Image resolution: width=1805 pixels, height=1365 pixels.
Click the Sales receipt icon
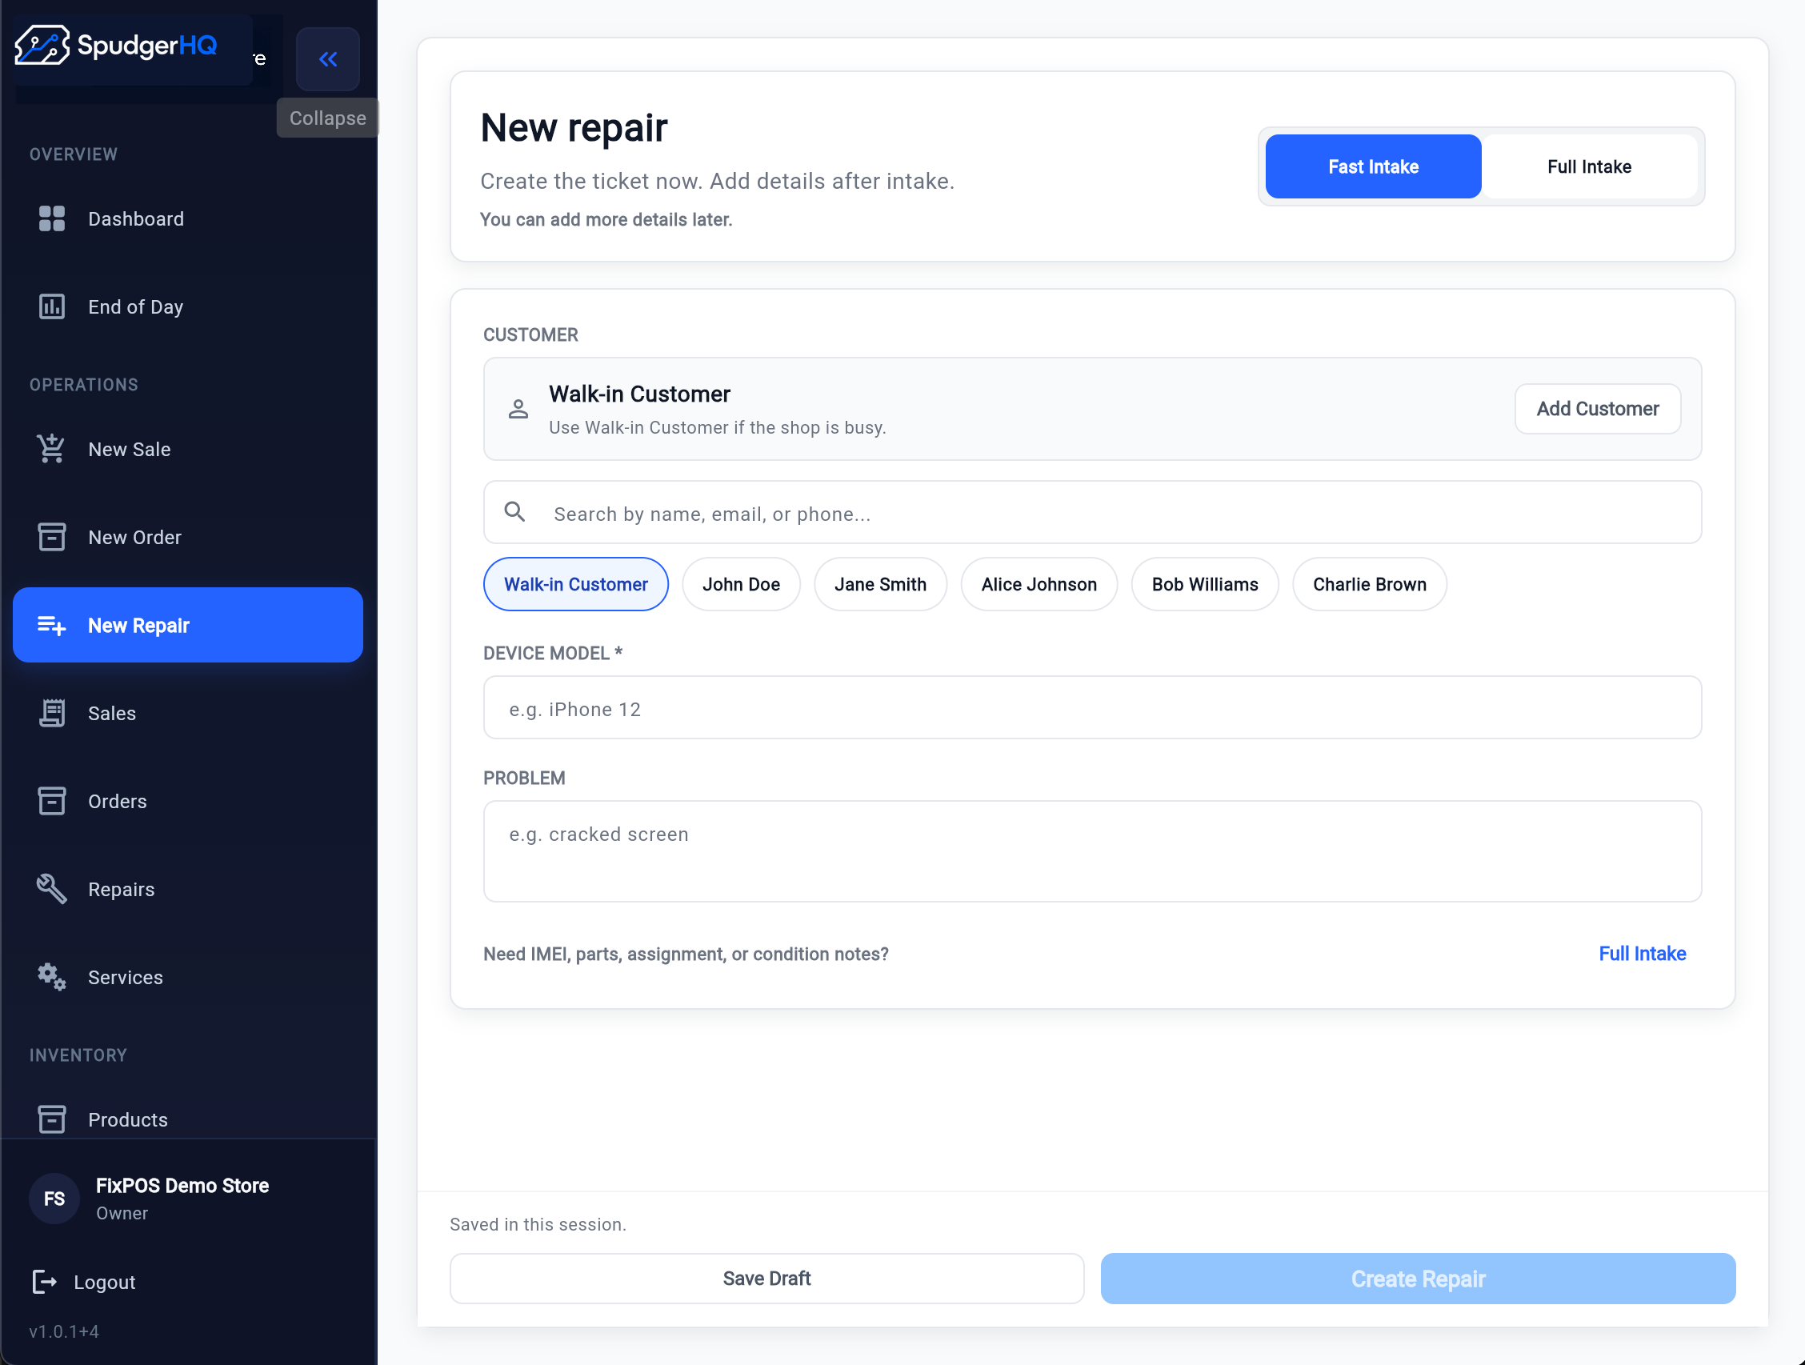(x=51, y=713)
